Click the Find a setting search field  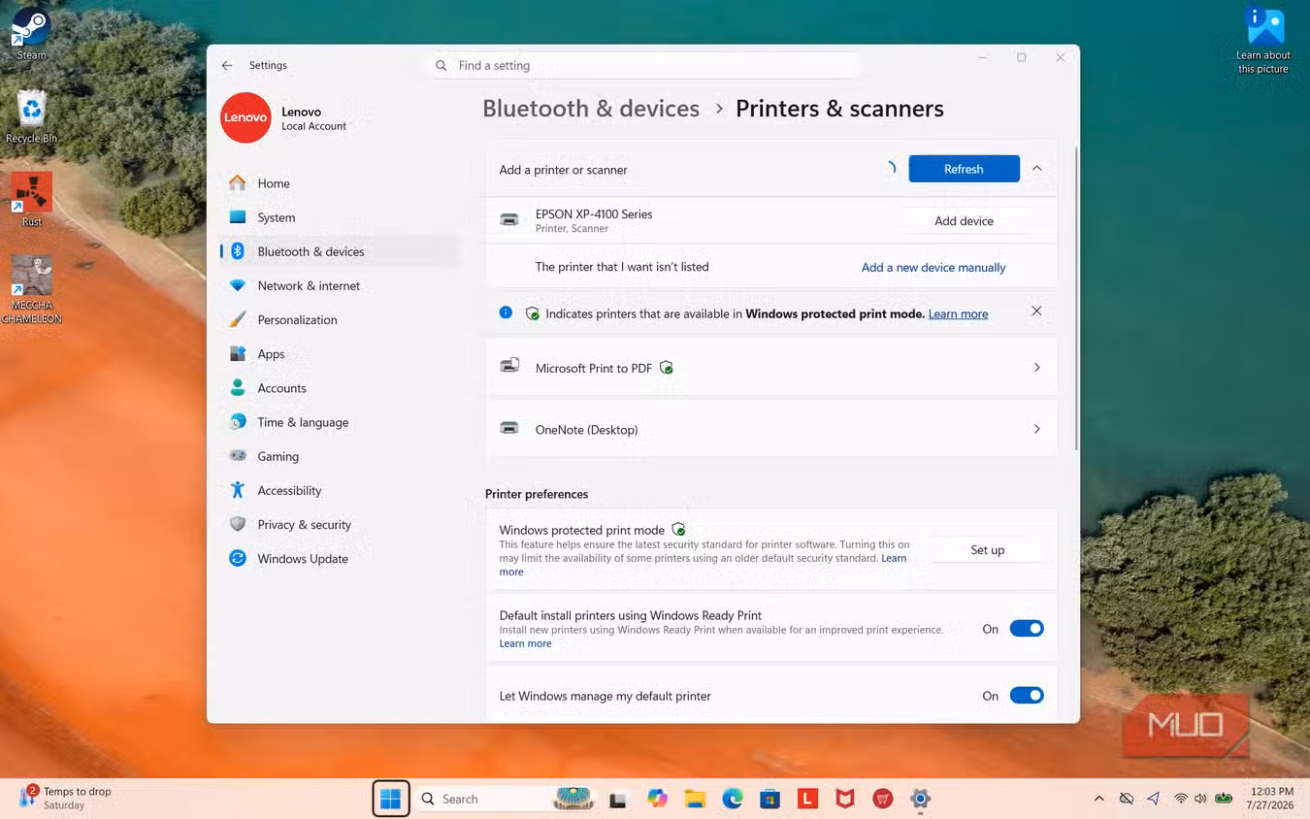(x=642, y=66)
